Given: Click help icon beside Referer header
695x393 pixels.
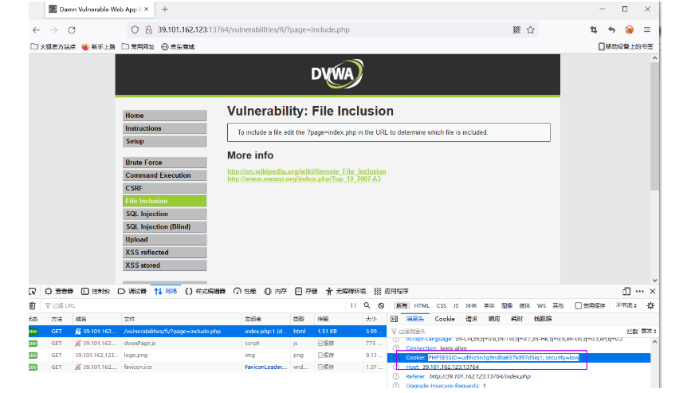Looking at the screenshot, I should point(396,376).
